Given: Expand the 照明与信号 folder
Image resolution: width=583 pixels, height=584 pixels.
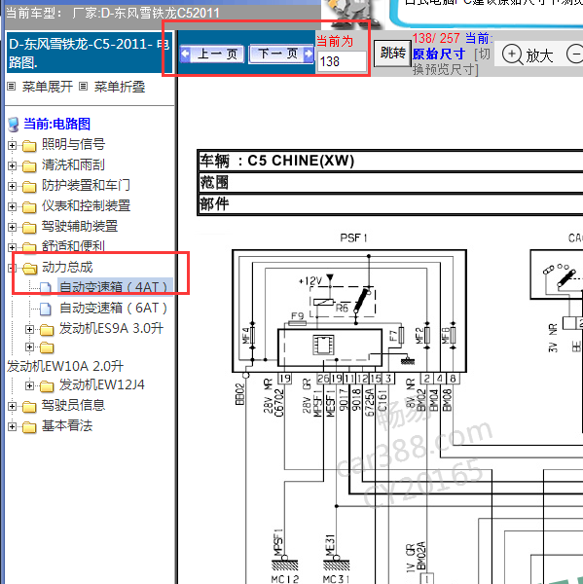Looking at the screenshot, I should click(x=12, y=145).
